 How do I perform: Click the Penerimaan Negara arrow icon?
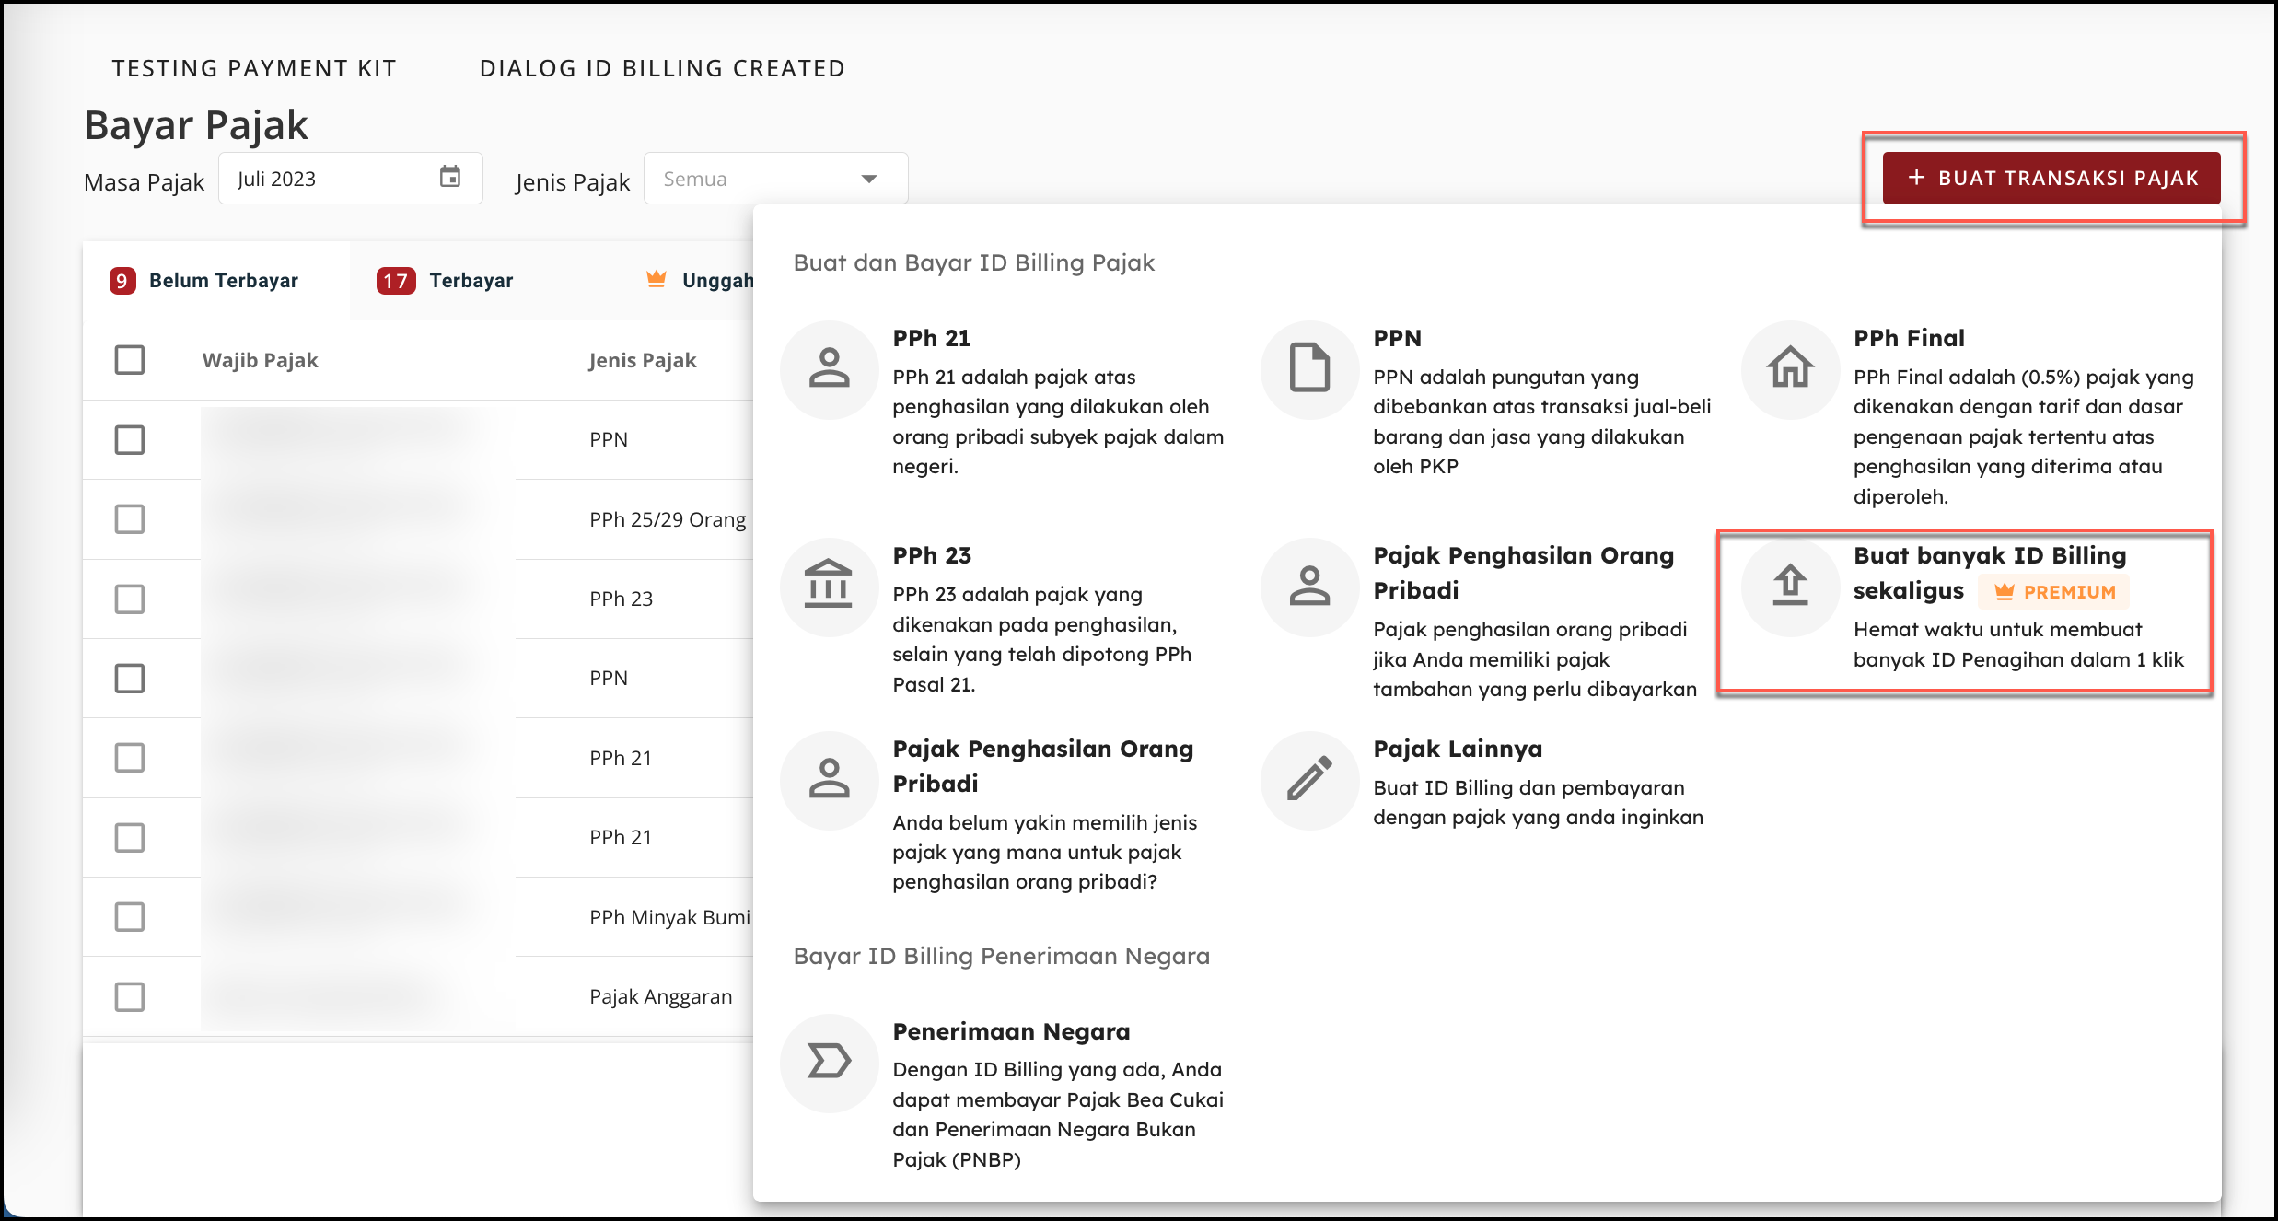829,1063
